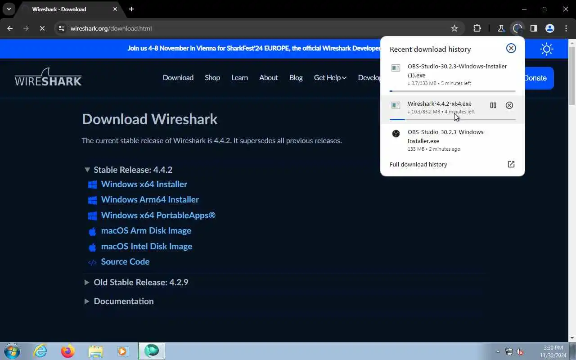Click the muted volume tray icon

click(520, 351)
